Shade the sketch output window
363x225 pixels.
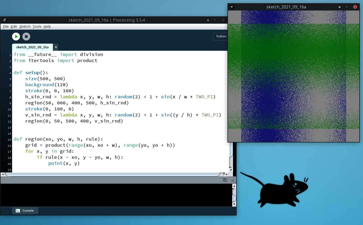[x=340, y=7]
